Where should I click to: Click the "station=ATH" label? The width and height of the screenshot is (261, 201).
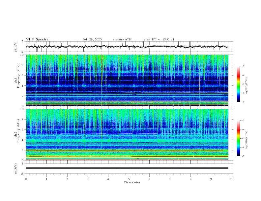coord(122,39)
